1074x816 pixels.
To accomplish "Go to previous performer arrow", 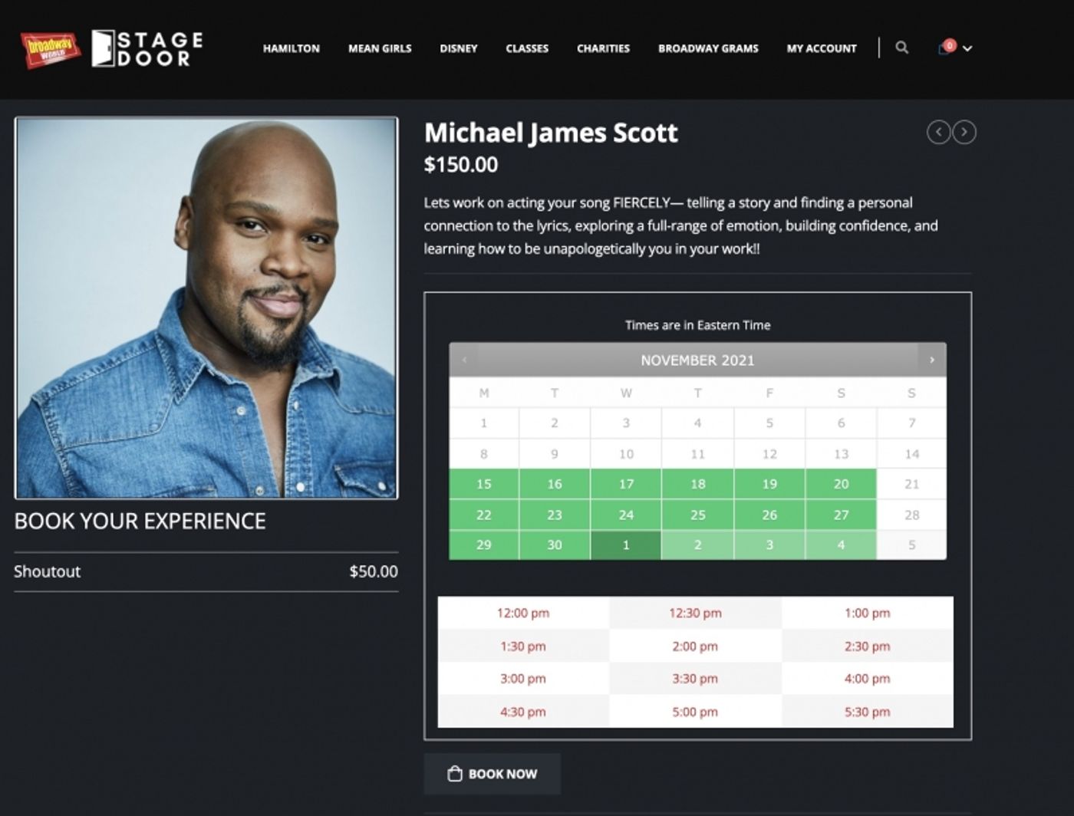I will coord(938,132).
